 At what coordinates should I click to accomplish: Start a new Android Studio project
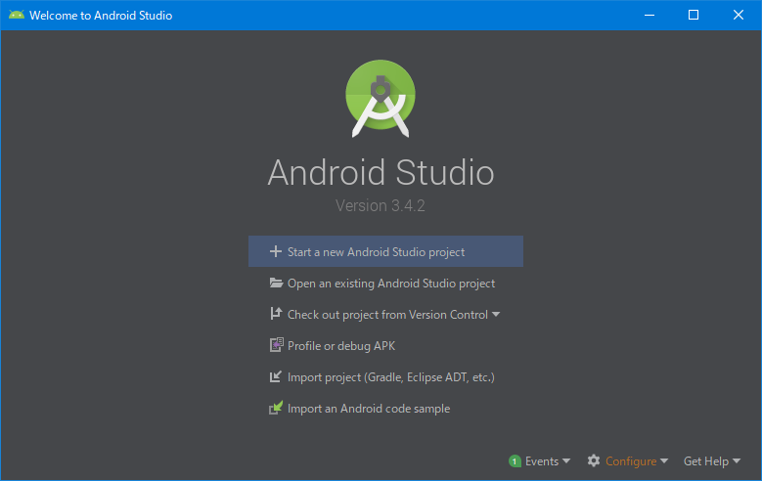coord(385,251)
